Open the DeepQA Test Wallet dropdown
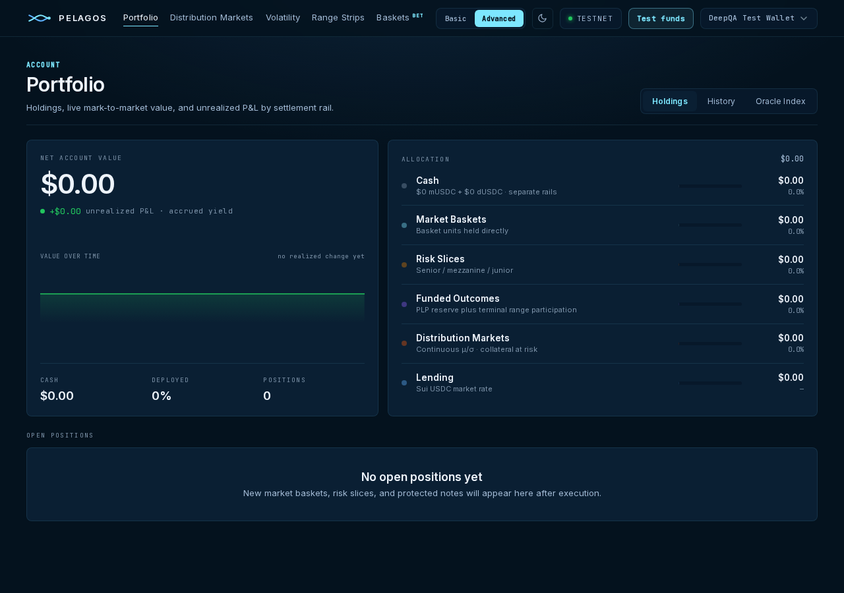The image size is (844, 593). coord(759,18)
